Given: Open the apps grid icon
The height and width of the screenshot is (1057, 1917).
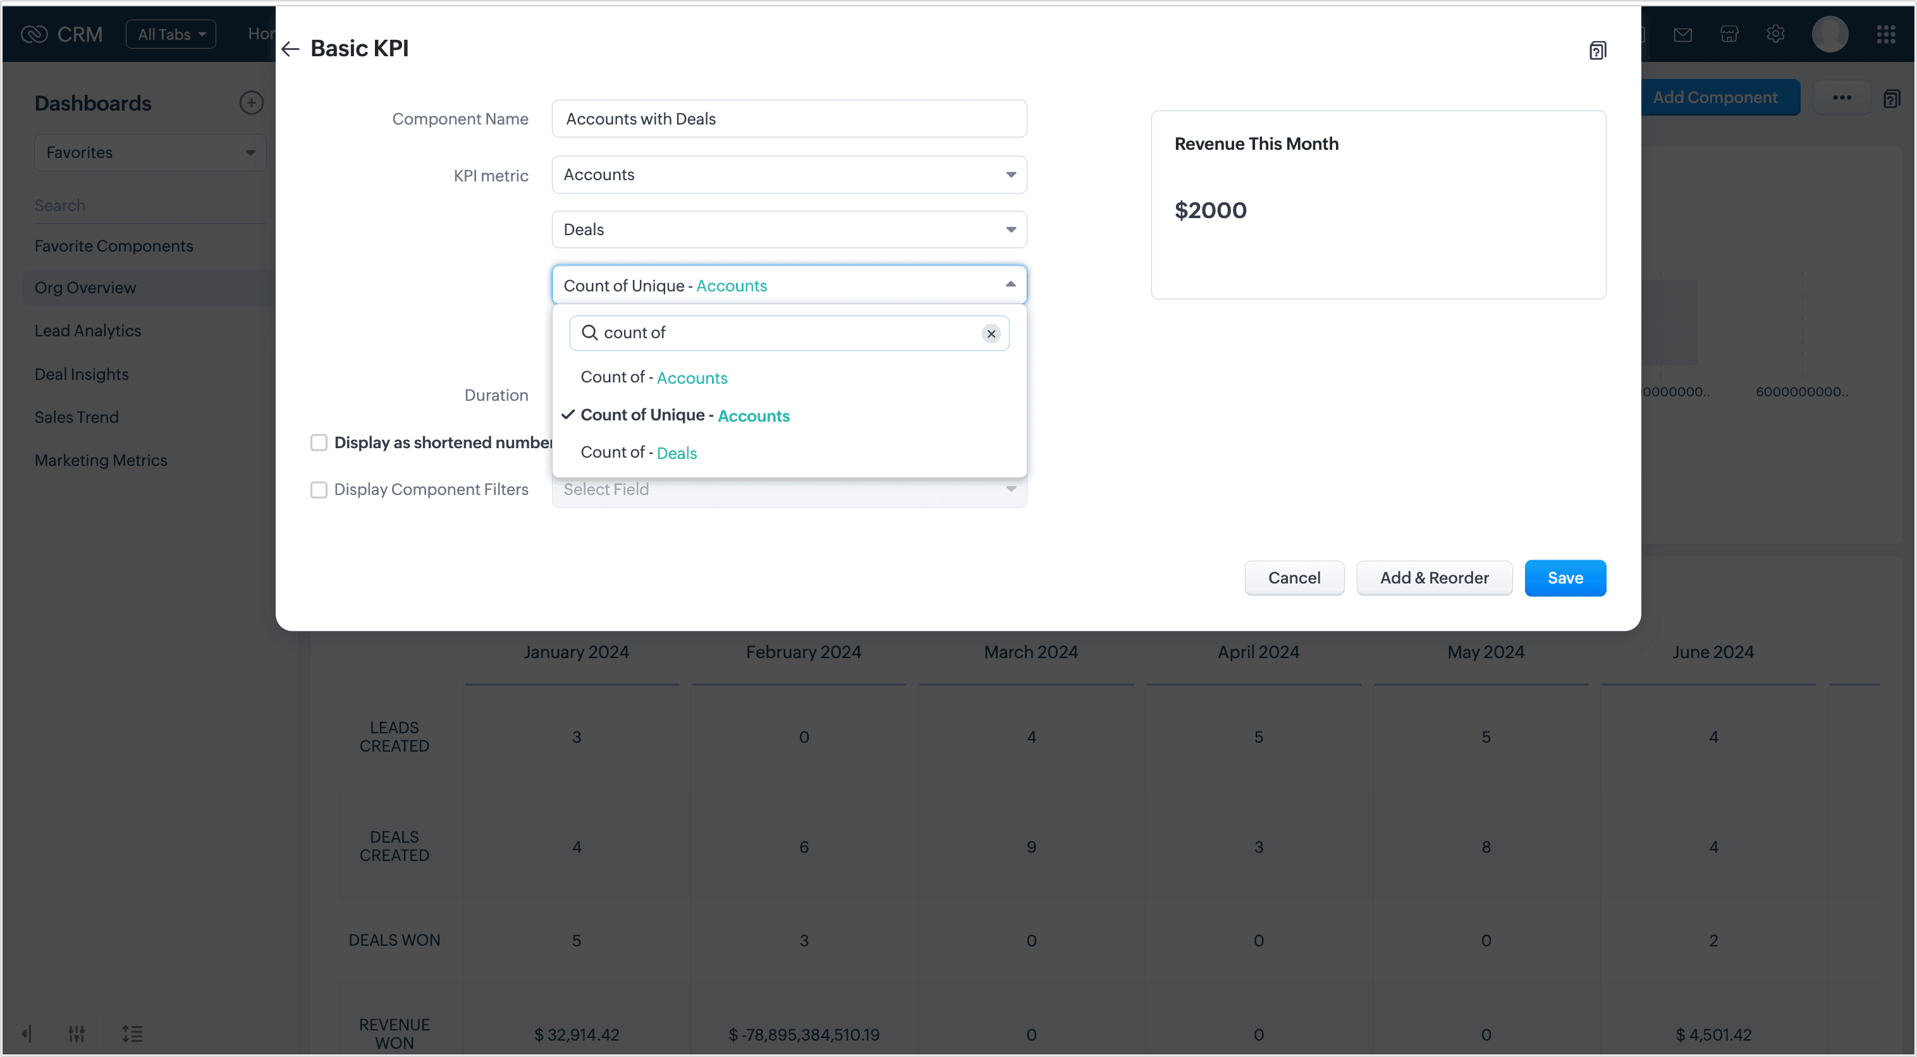Looking at the screenshot, I should (1886, 34).
